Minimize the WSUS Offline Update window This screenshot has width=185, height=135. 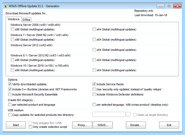point(161,6)
